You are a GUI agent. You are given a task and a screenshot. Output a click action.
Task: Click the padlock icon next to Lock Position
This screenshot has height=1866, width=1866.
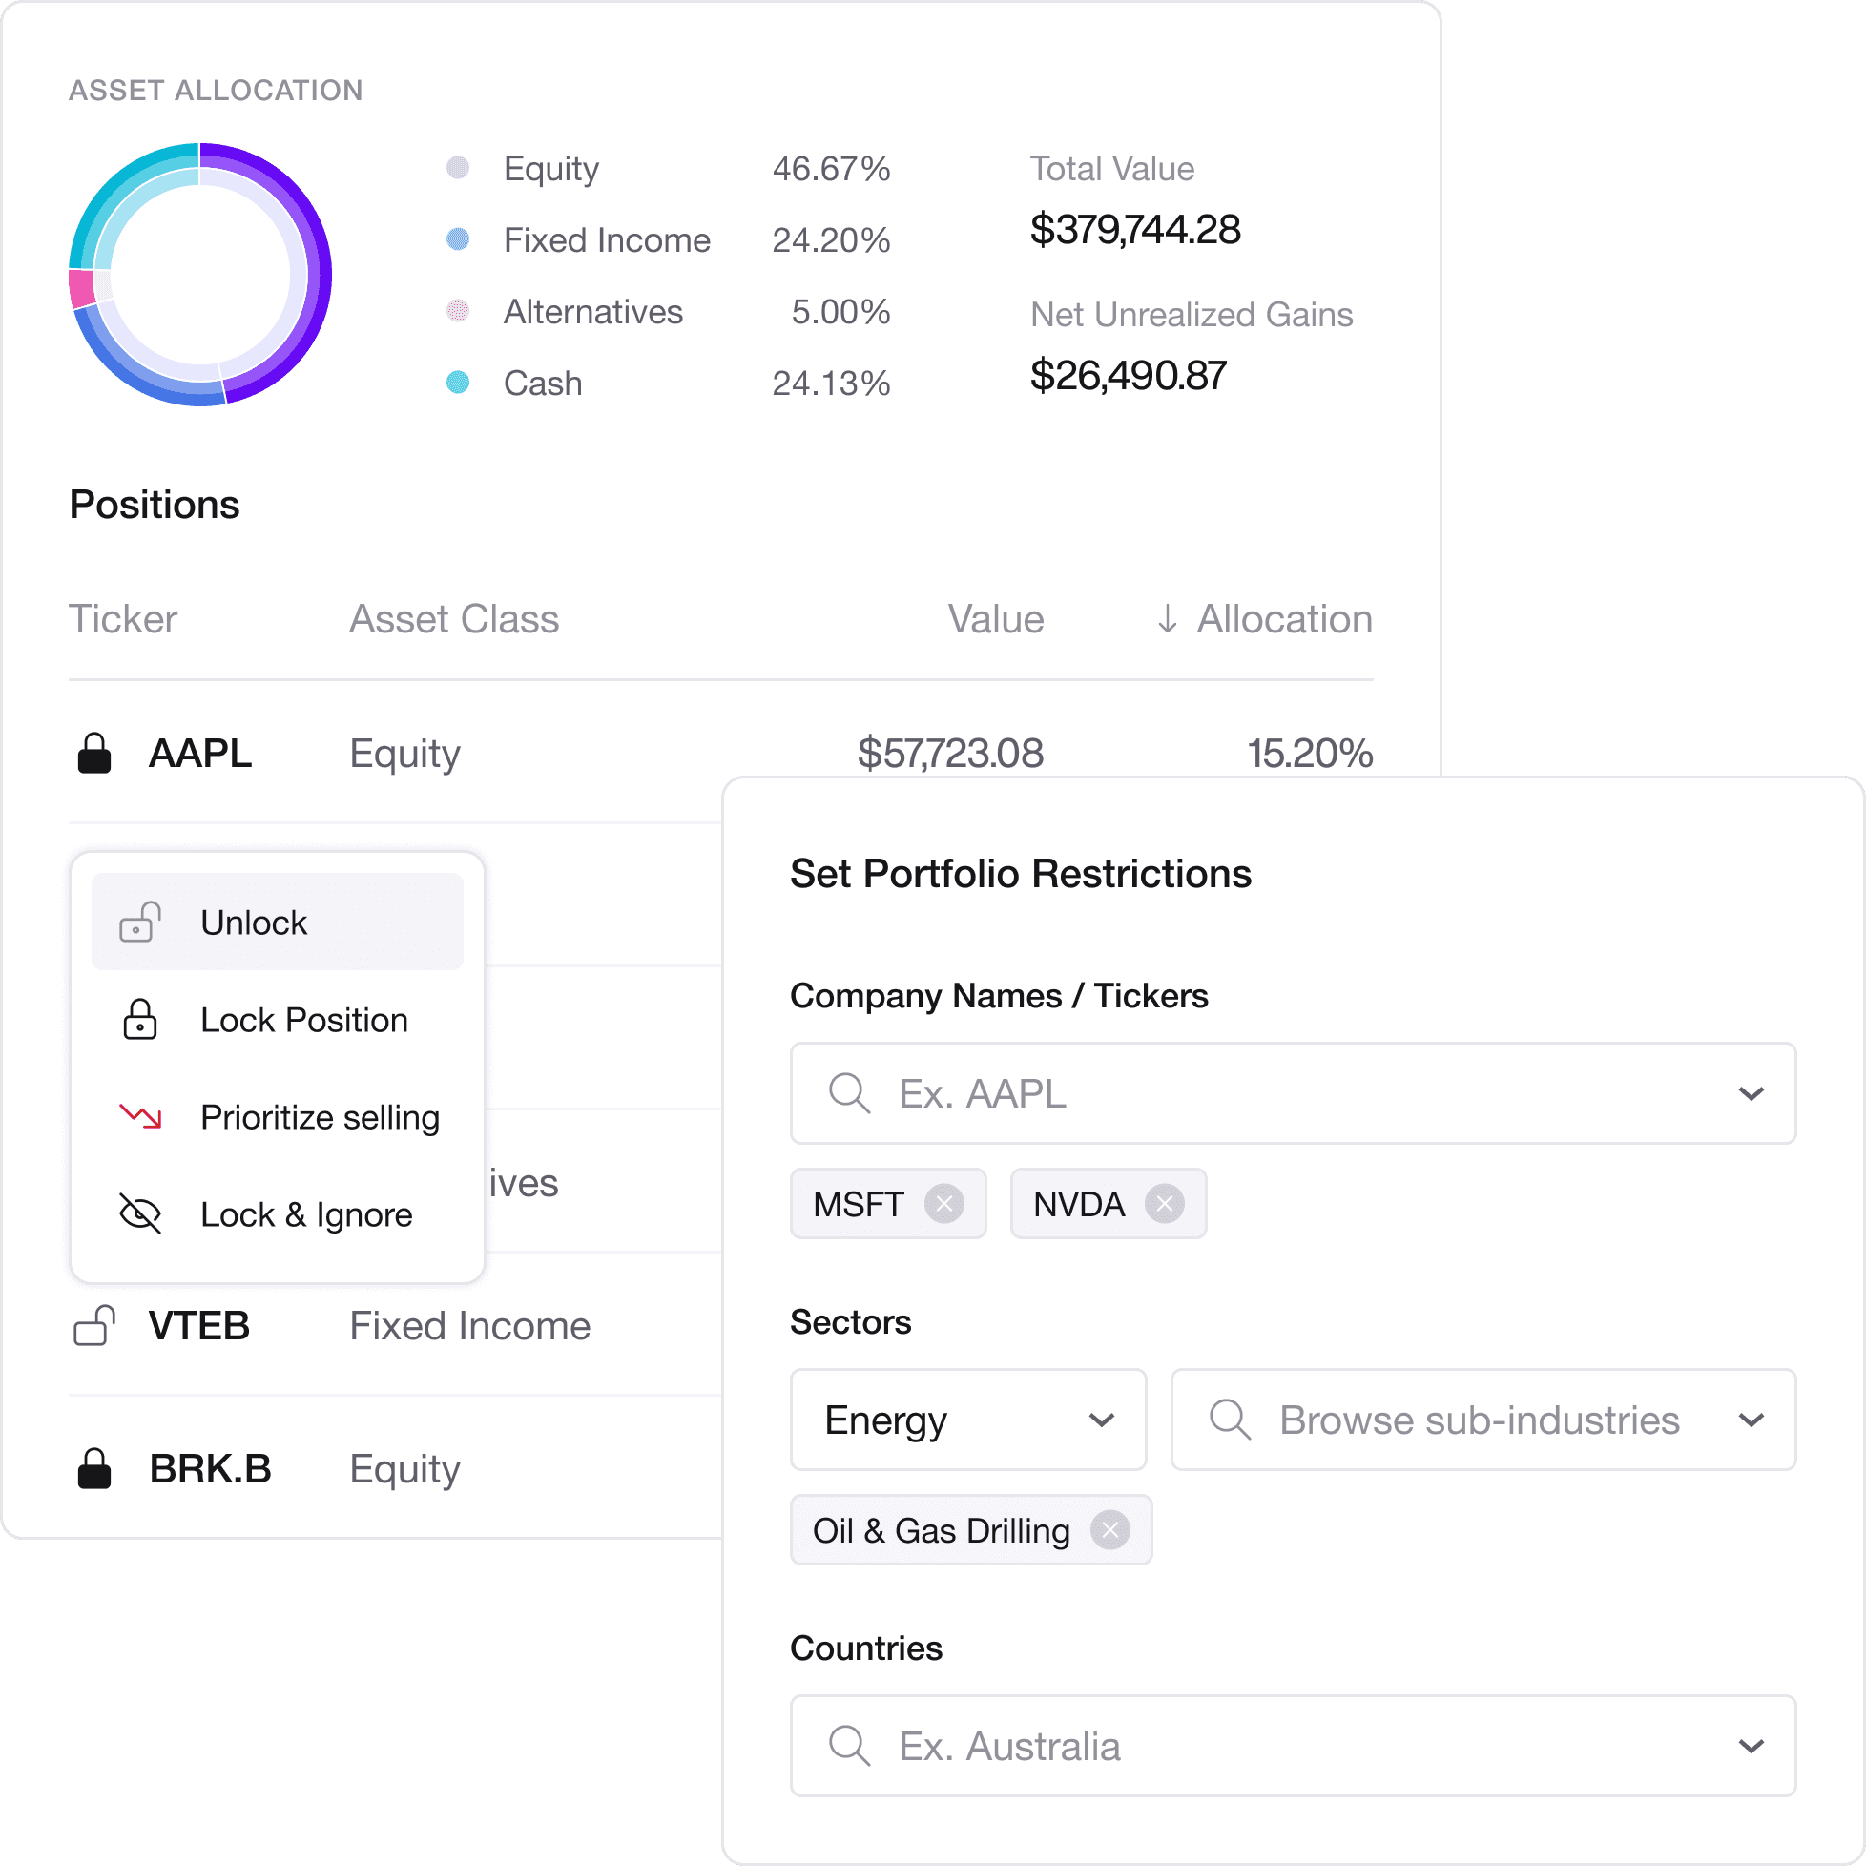click(x=140, y=1020)
